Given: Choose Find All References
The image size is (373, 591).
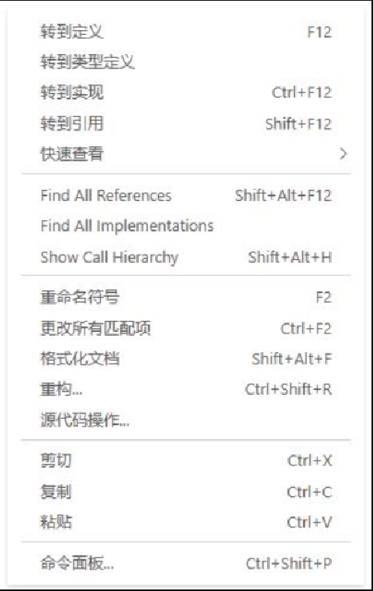Looking at the screenshot, I should (186, 195).
